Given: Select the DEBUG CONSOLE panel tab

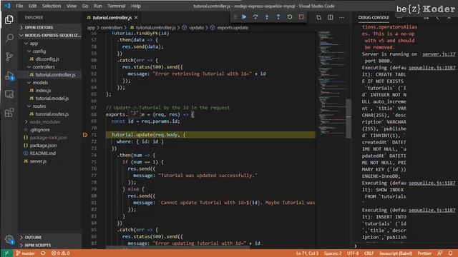Looking at the screenshot, I should (374, 17).
